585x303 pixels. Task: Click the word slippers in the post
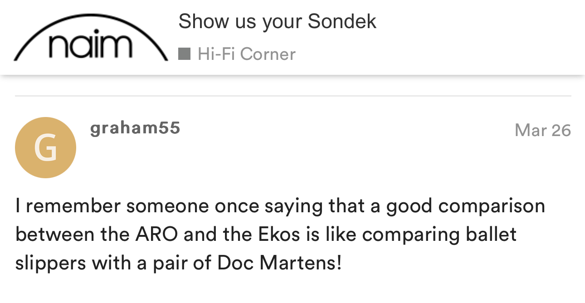(x=50, y=263)
